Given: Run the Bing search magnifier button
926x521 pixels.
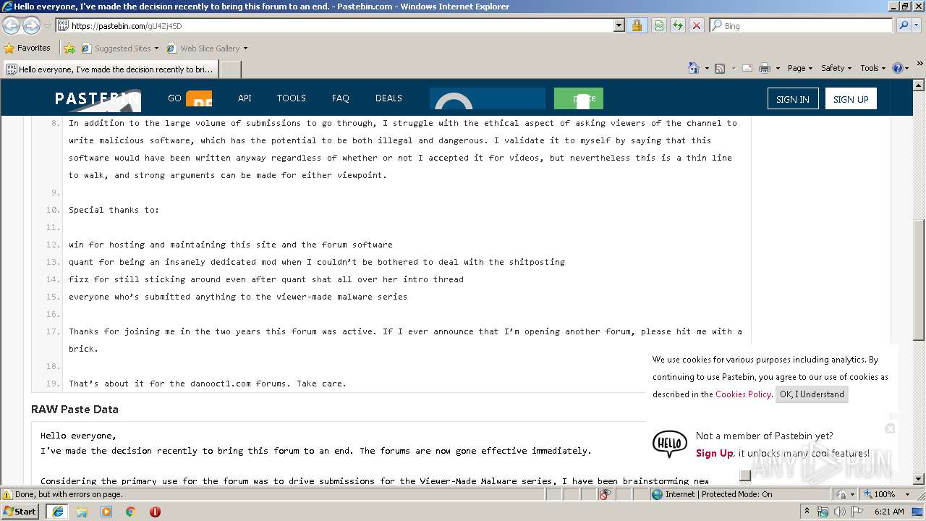Looking at the screenshot, I should tap(903, 25).
